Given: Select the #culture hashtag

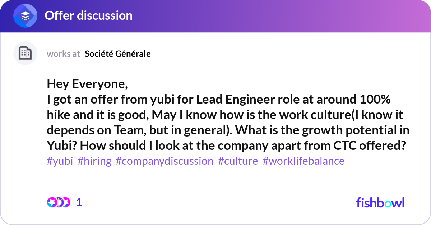Looking at the screenshot, I should click(x=238, y=161).
